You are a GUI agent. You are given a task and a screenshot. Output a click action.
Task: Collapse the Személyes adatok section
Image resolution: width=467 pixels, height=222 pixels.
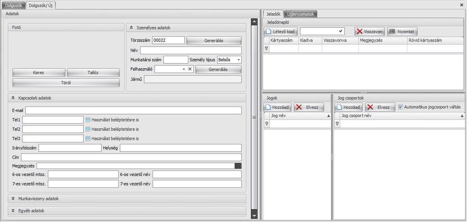pos(131,27)
